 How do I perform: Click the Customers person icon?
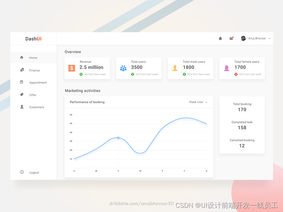tap(22, 107)
